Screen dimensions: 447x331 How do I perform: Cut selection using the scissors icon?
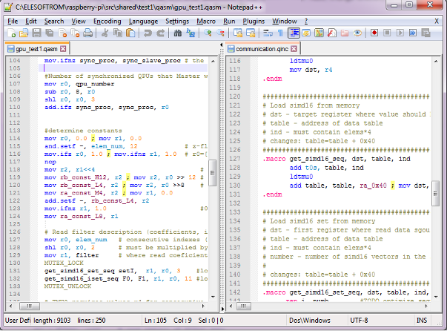[x=105, y=33]
